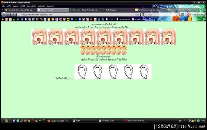Open the Adblock Plus ABP icon
Image resolution: width=207 pixels, height=130 pixels.
tap(189, 14)
